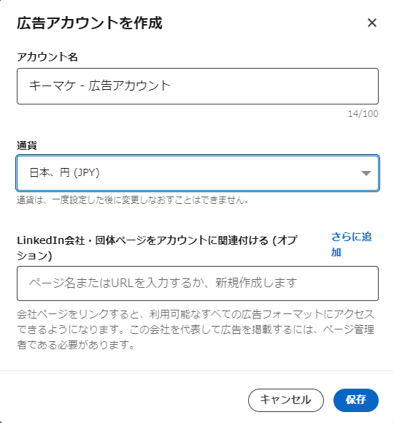Click the currency dropdown arrow triangle
Image resolution: width=394 pixels, height=423 pixels.
click(366, 173)
